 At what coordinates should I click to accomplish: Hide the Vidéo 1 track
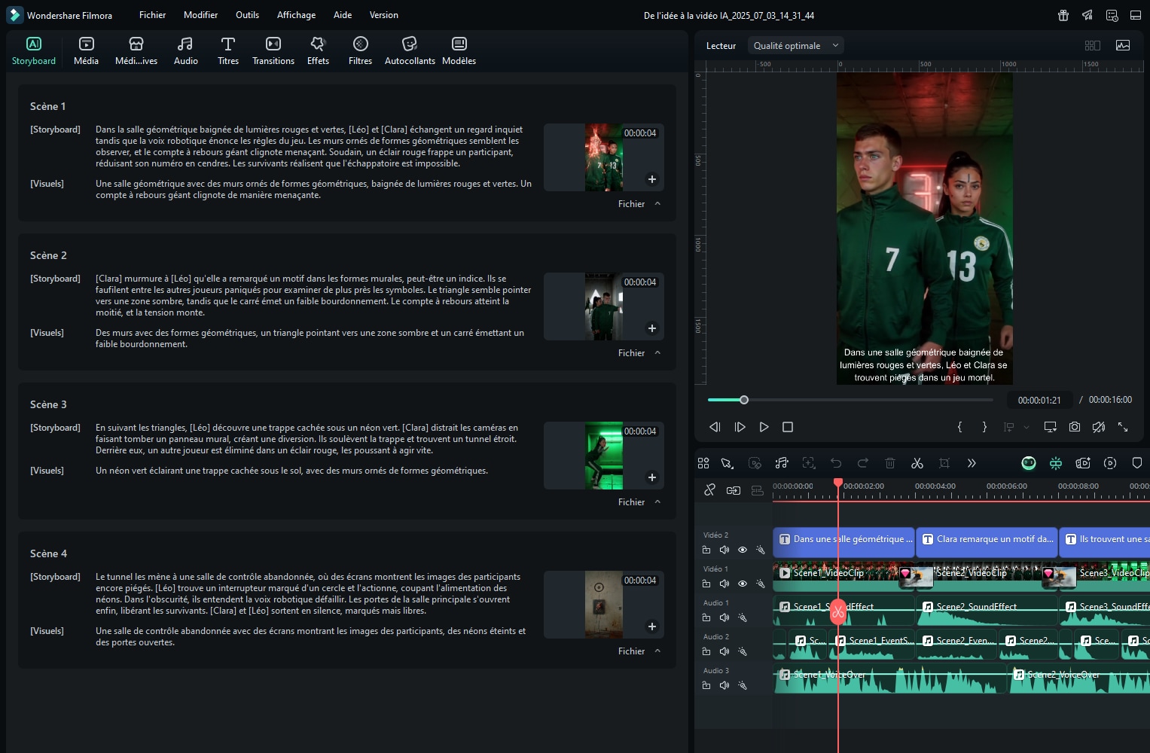click(x=742, y=584)
